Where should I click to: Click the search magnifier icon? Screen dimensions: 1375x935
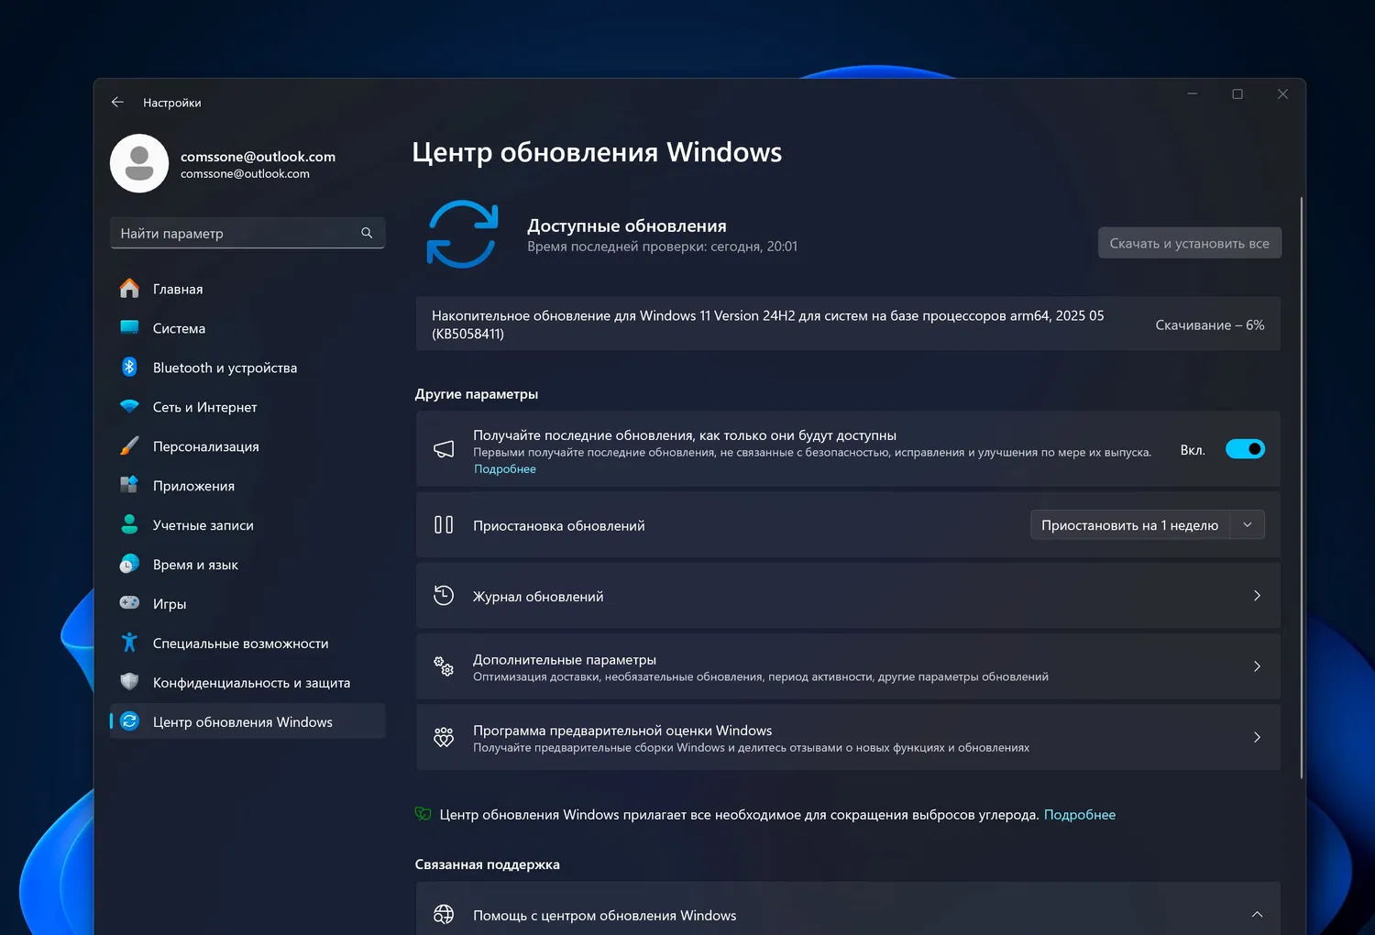(x=367, y=233)
